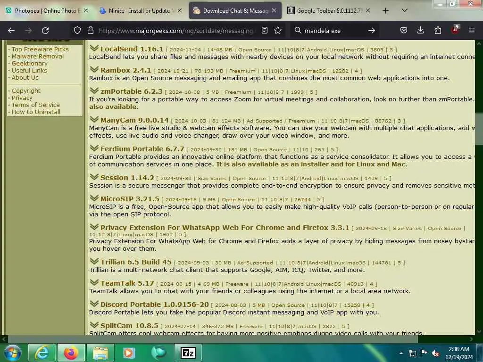Open the Privacy sidebar link
The image size is (483, 362).
(x=22, y=98)
